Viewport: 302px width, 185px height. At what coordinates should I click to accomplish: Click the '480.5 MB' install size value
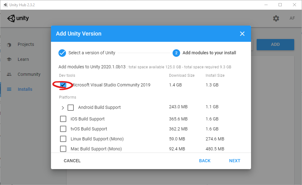tap(215, 149)
